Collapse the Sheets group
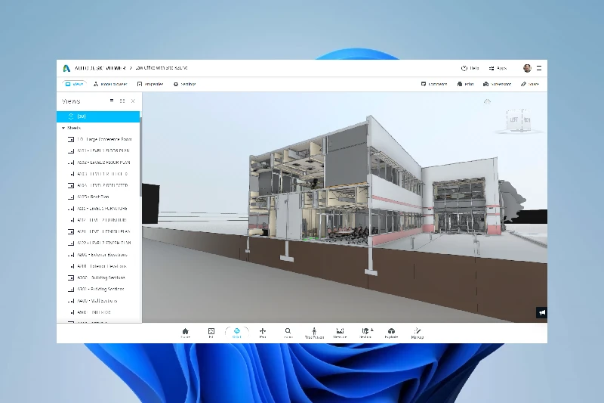The image size is (604, 403). [63, 128]
